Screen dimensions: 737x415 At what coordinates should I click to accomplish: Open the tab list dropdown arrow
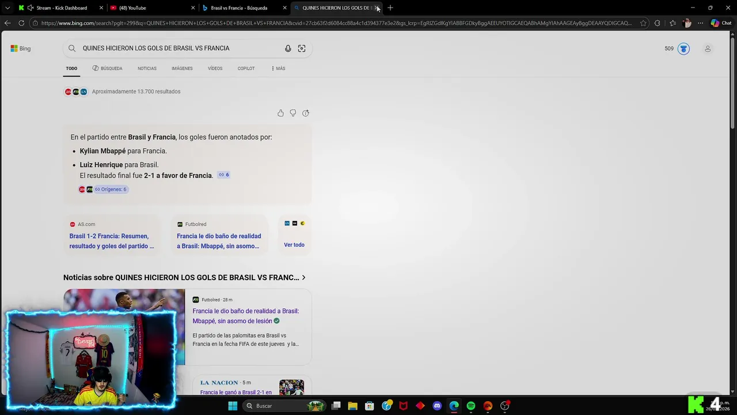click(x=7, y=8)
